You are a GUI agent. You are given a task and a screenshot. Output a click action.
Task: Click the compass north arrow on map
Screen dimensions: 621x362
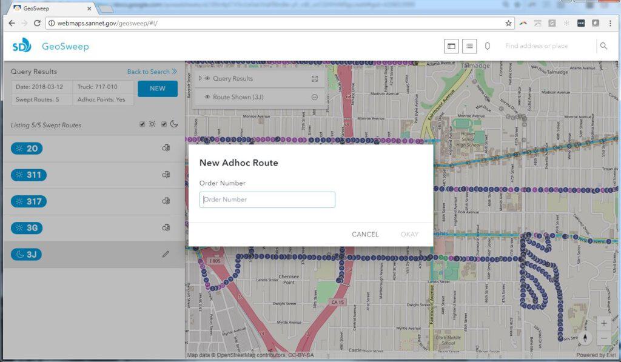pos(585,338)
